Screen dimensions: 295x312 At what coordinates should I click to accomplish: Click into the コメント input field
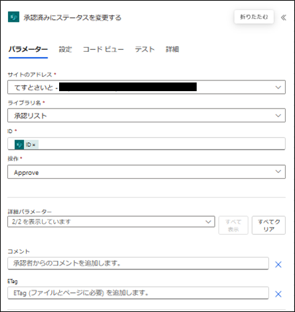click(138, 263)
